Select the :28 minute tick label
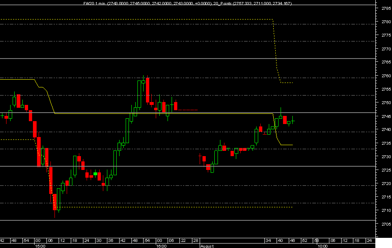The height and width of the screenshot is (248, 392). [x=195, y=241]
